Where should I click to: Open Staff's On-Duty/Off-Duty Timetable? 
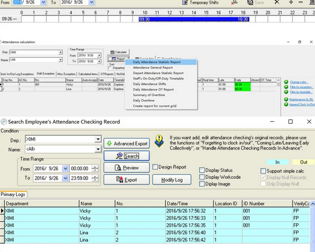(161, 79)
